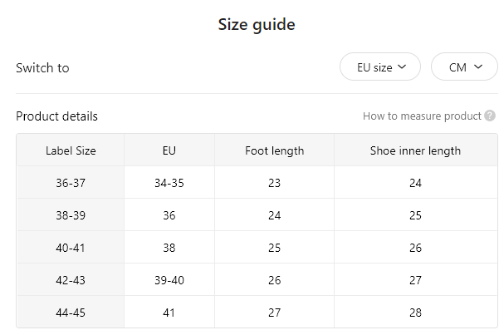This screenshot has width=499, height=335.
Task: Click the Label Size column header
Action: click(71, 150)
